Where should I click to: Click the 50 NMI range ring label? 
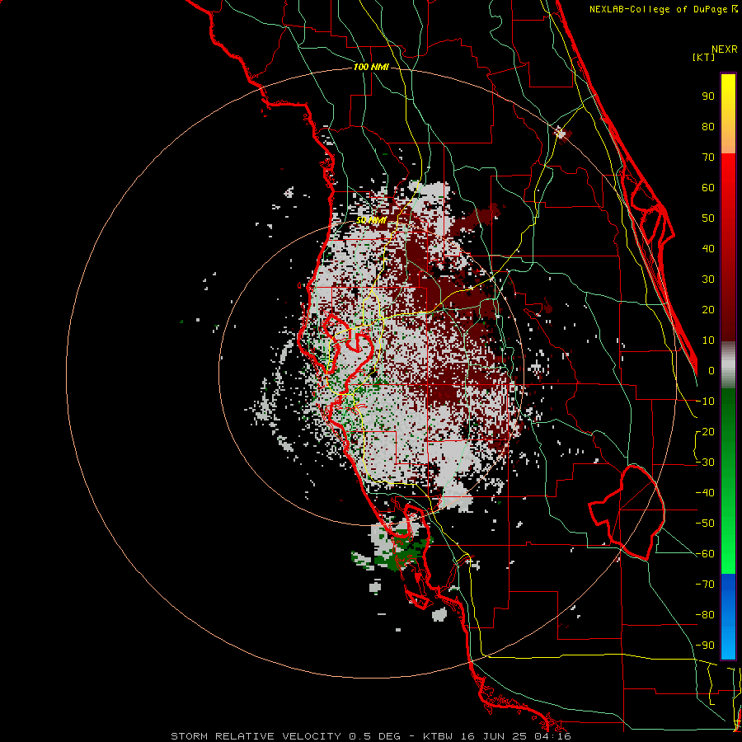coord(371,220)
